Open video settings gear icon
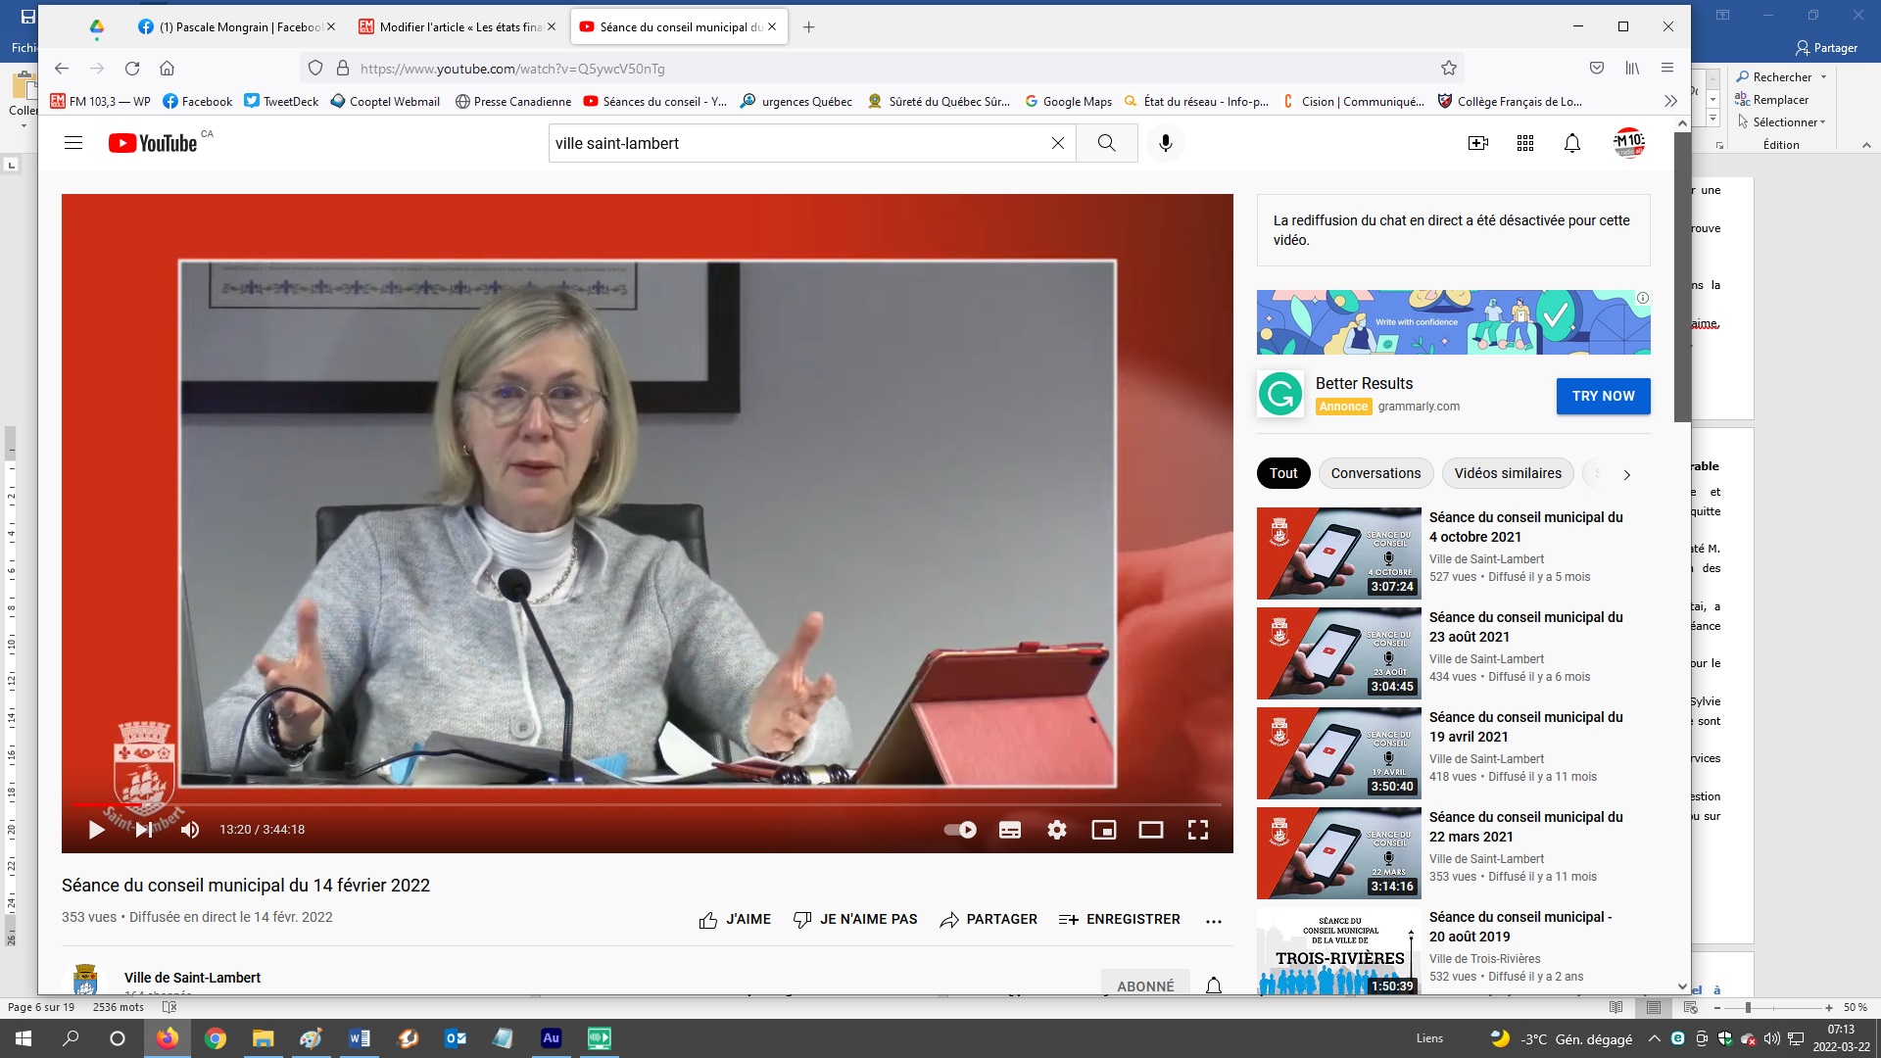The width and height of the screenshot is (1881, 1058). pyautogui.click(x=1056, y=830)
